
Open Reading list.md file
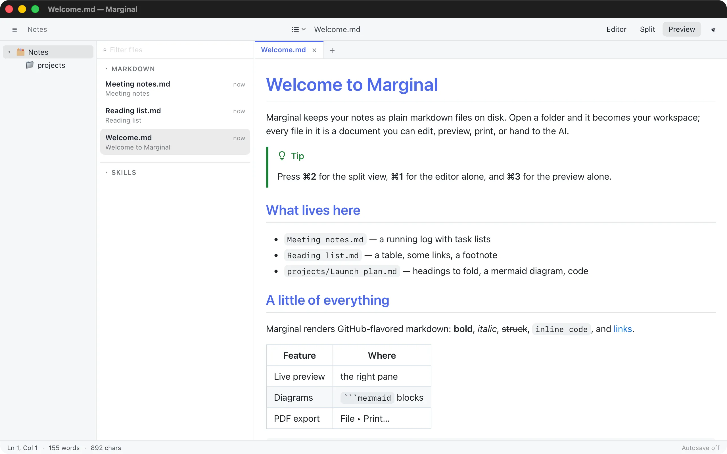coord(175,115)
